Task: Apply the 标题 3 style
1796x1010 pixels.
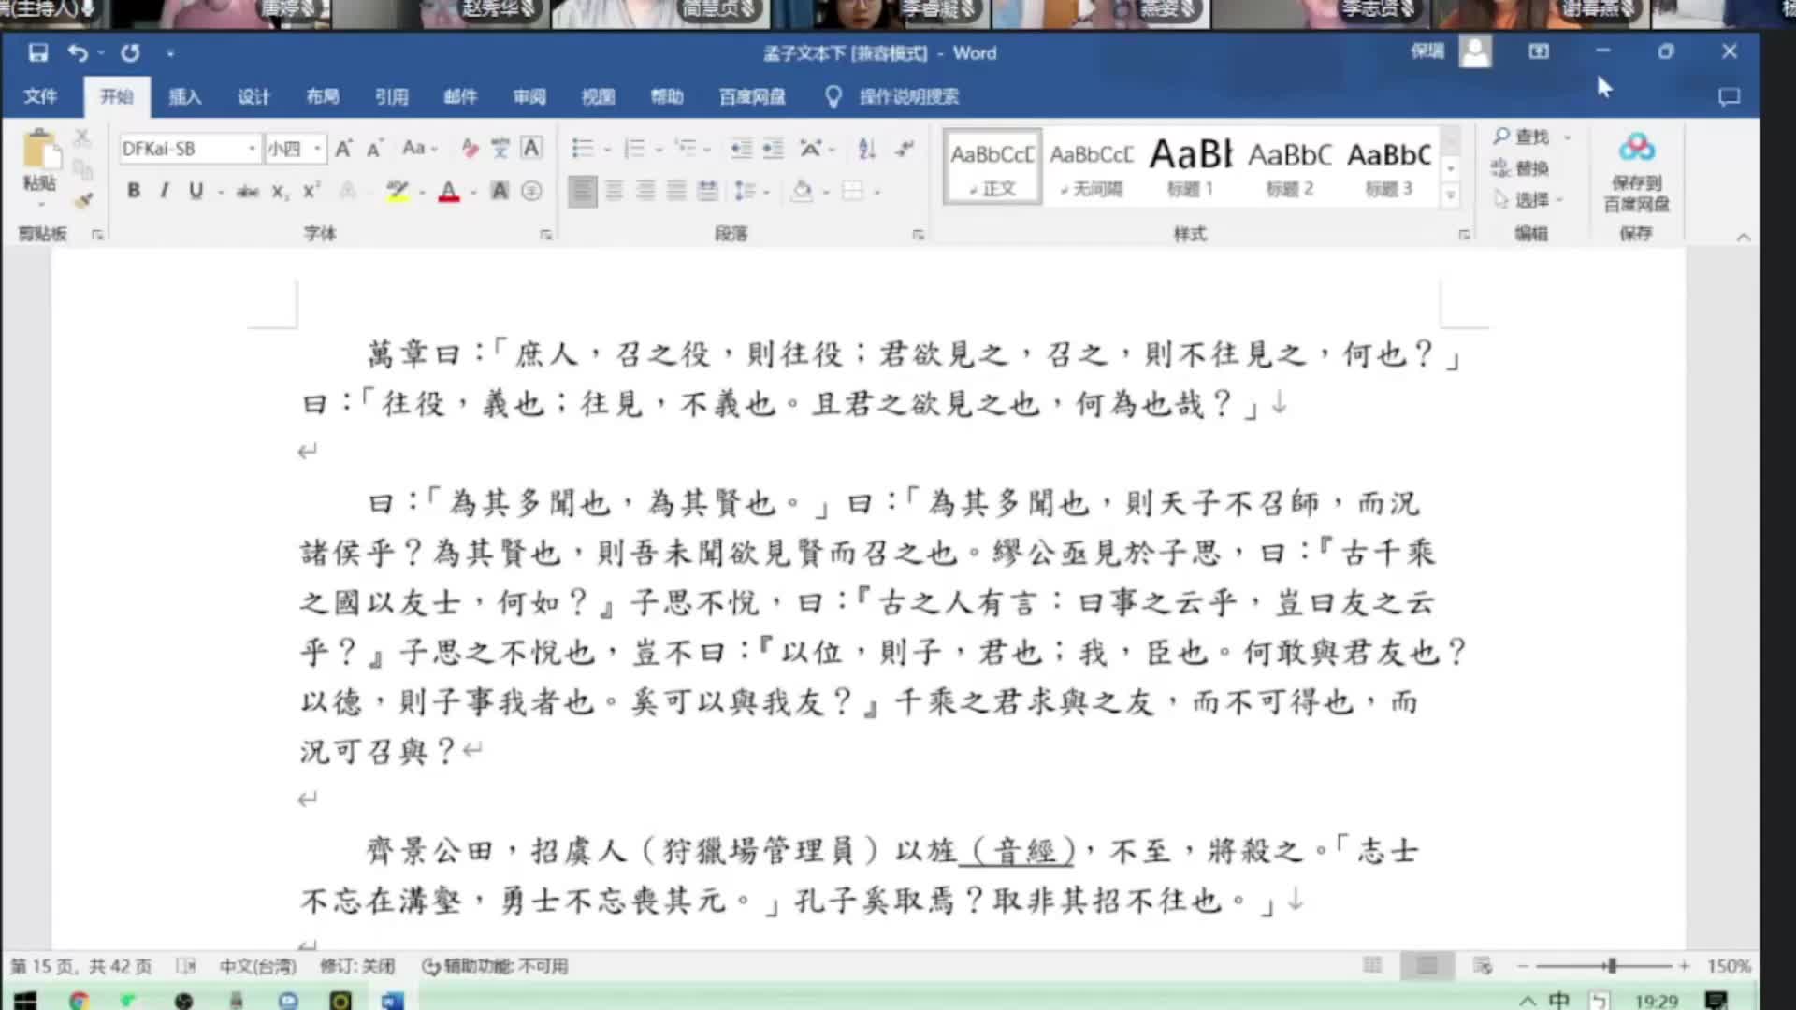Action: (x=1389, y=167)
